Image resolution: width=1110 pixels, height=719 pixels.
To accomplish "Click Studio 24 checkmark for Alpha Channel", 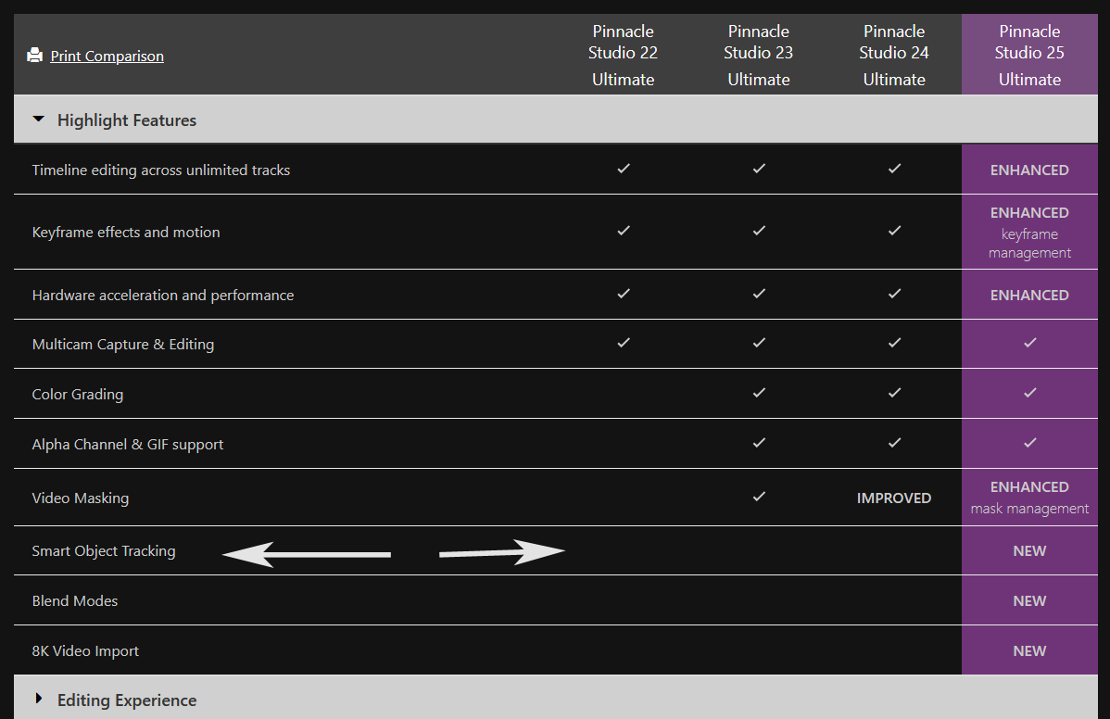I will 894,443.
